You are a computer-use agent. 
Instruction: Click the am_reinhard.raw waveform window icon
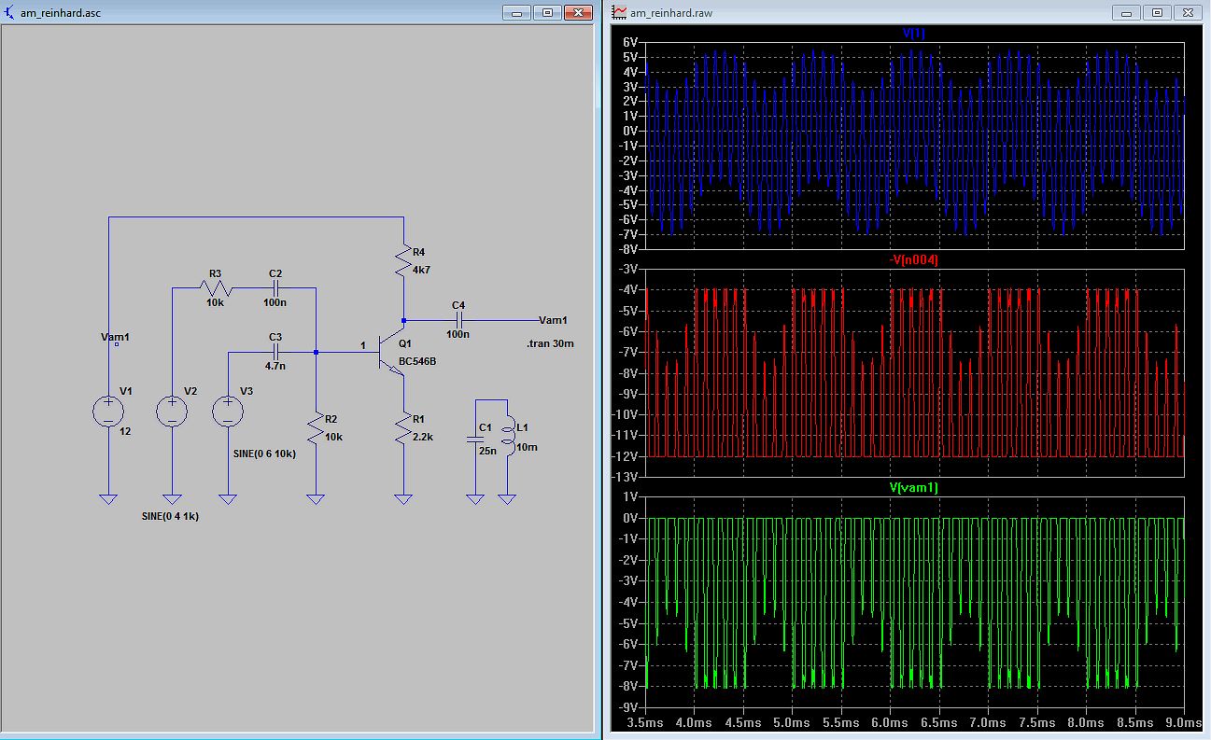[x=619, y=13]
